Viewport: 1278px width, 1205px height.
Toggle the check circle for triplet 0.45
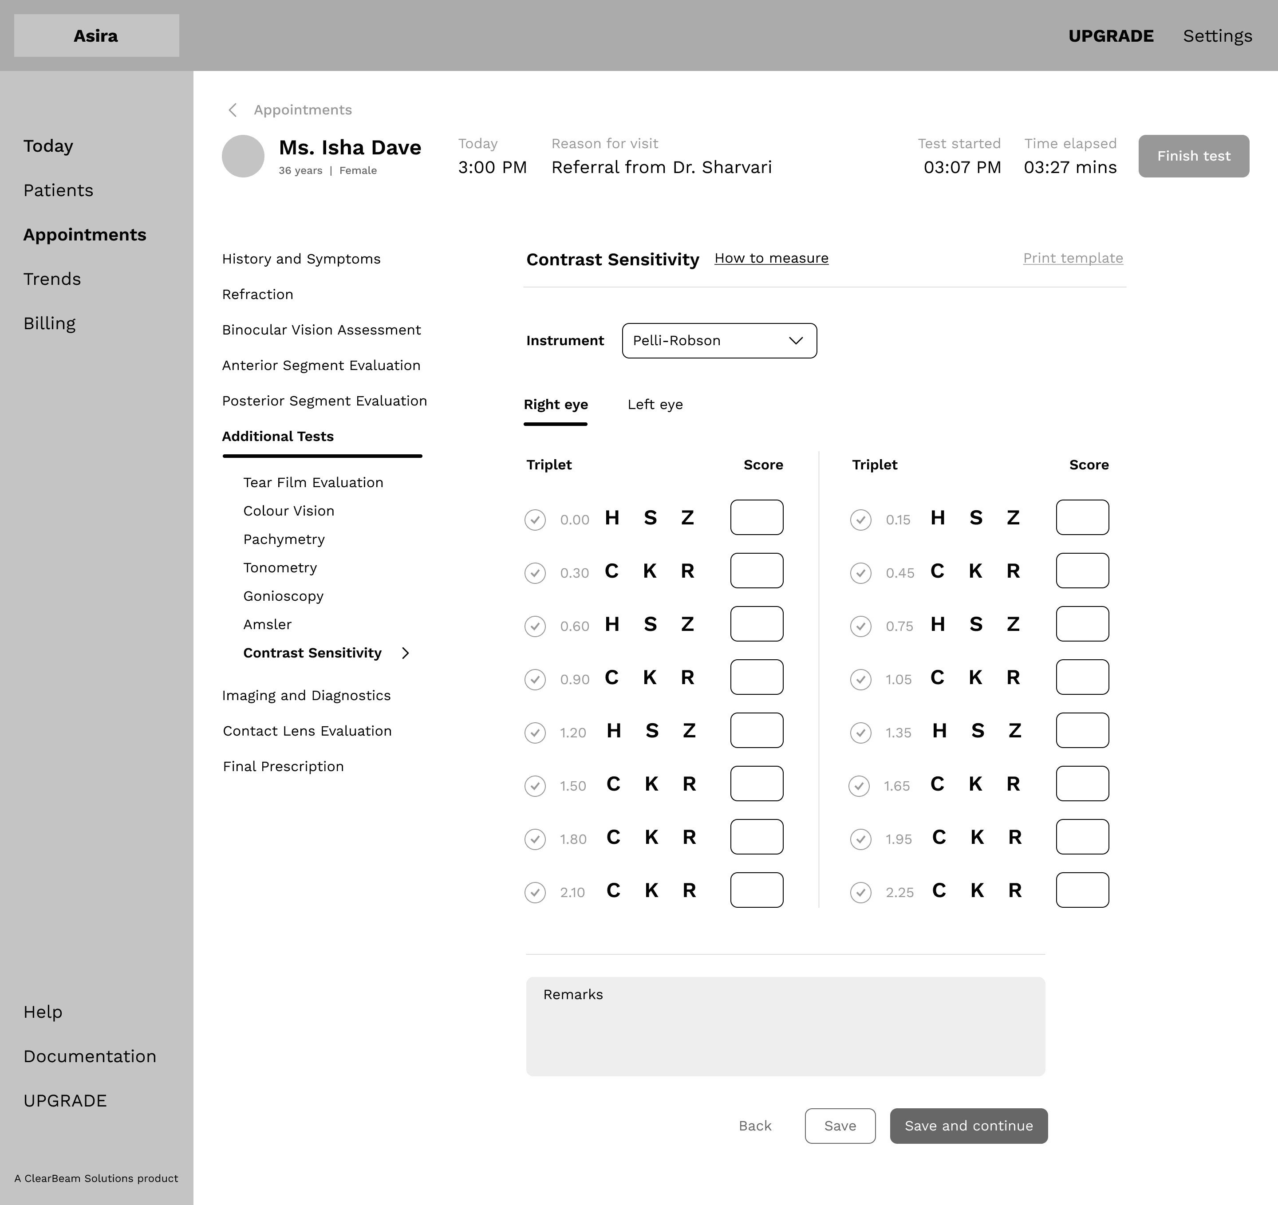point(860,573)
